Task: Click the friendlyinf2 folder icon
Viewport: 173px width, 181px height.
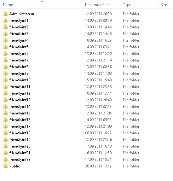Action: click(x=5, y=27)
